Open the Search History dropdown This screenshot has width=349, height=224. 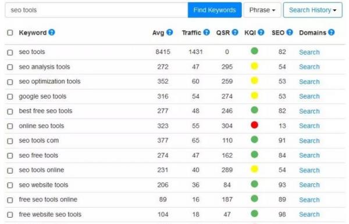[x=313, y=10]
